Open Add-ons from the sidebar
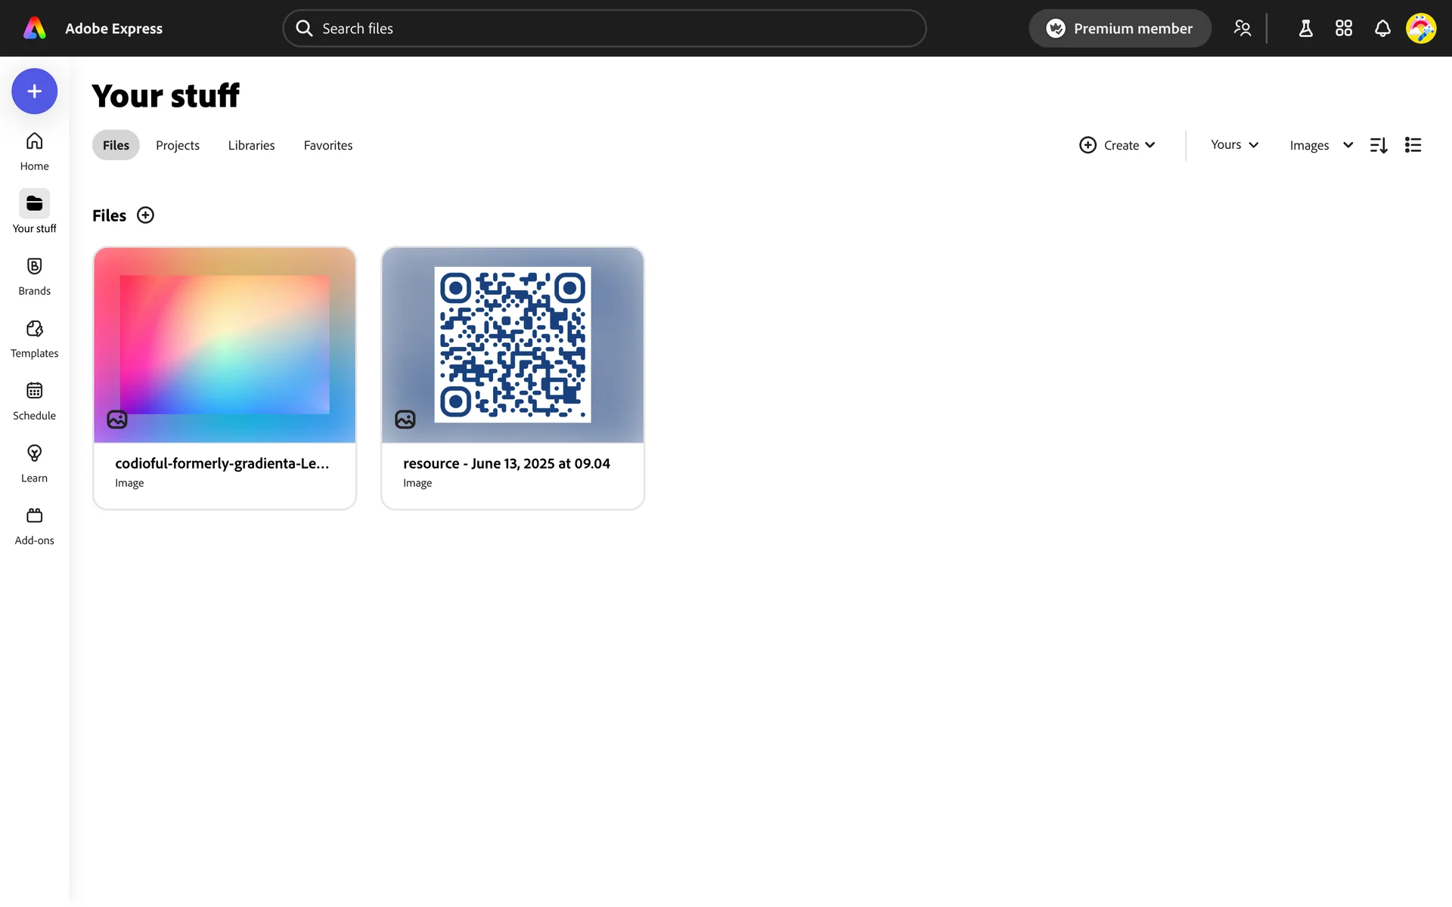The width and height of the screenshot is (1452, 907). pyautogui.click(x=34, y=525)
